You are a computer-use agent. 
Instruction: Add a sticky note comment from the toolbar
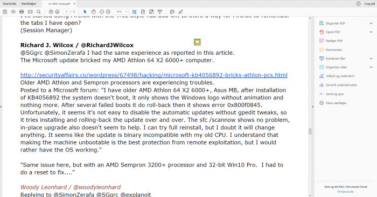(x=172, y=12)
